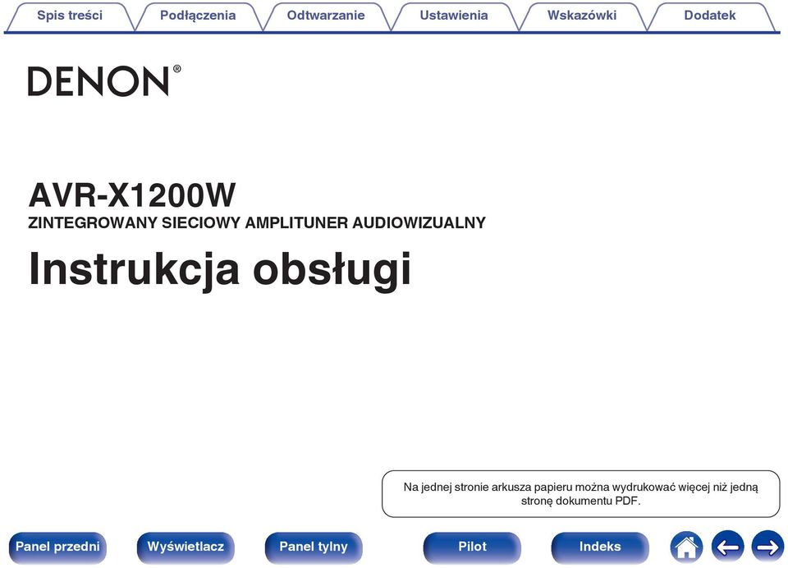788x568 pixels.
Task: Open the Pilot section
Action: (x=472, y=547)
